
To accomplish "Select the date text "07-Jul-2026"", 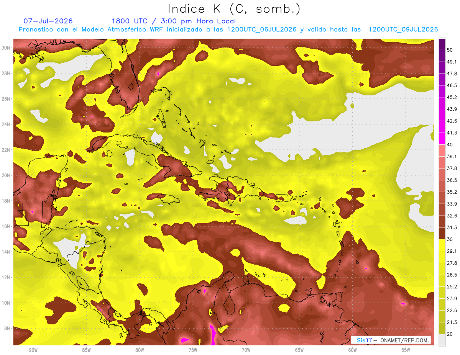I will point(48,21).
